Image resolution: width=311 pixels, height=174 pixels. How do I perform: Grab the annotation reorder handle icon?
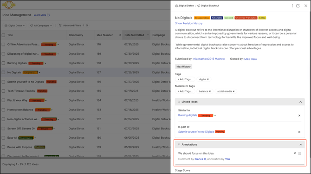[300, 154]
